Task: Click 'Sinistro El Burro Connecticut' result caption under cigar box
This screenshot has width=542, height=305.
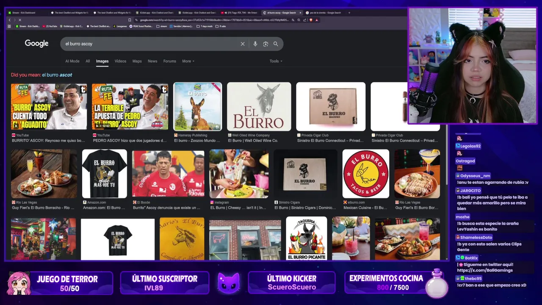Action: [x=330, y=141]
